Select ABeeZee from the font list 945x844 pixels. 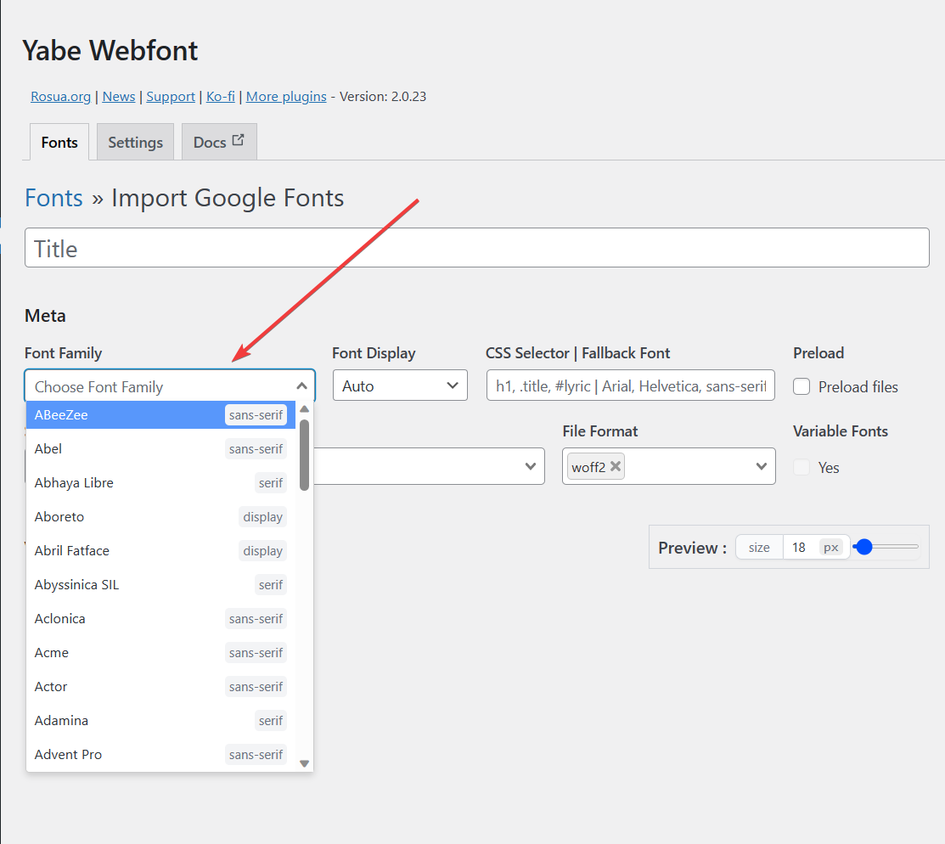[x=160, y=414]
